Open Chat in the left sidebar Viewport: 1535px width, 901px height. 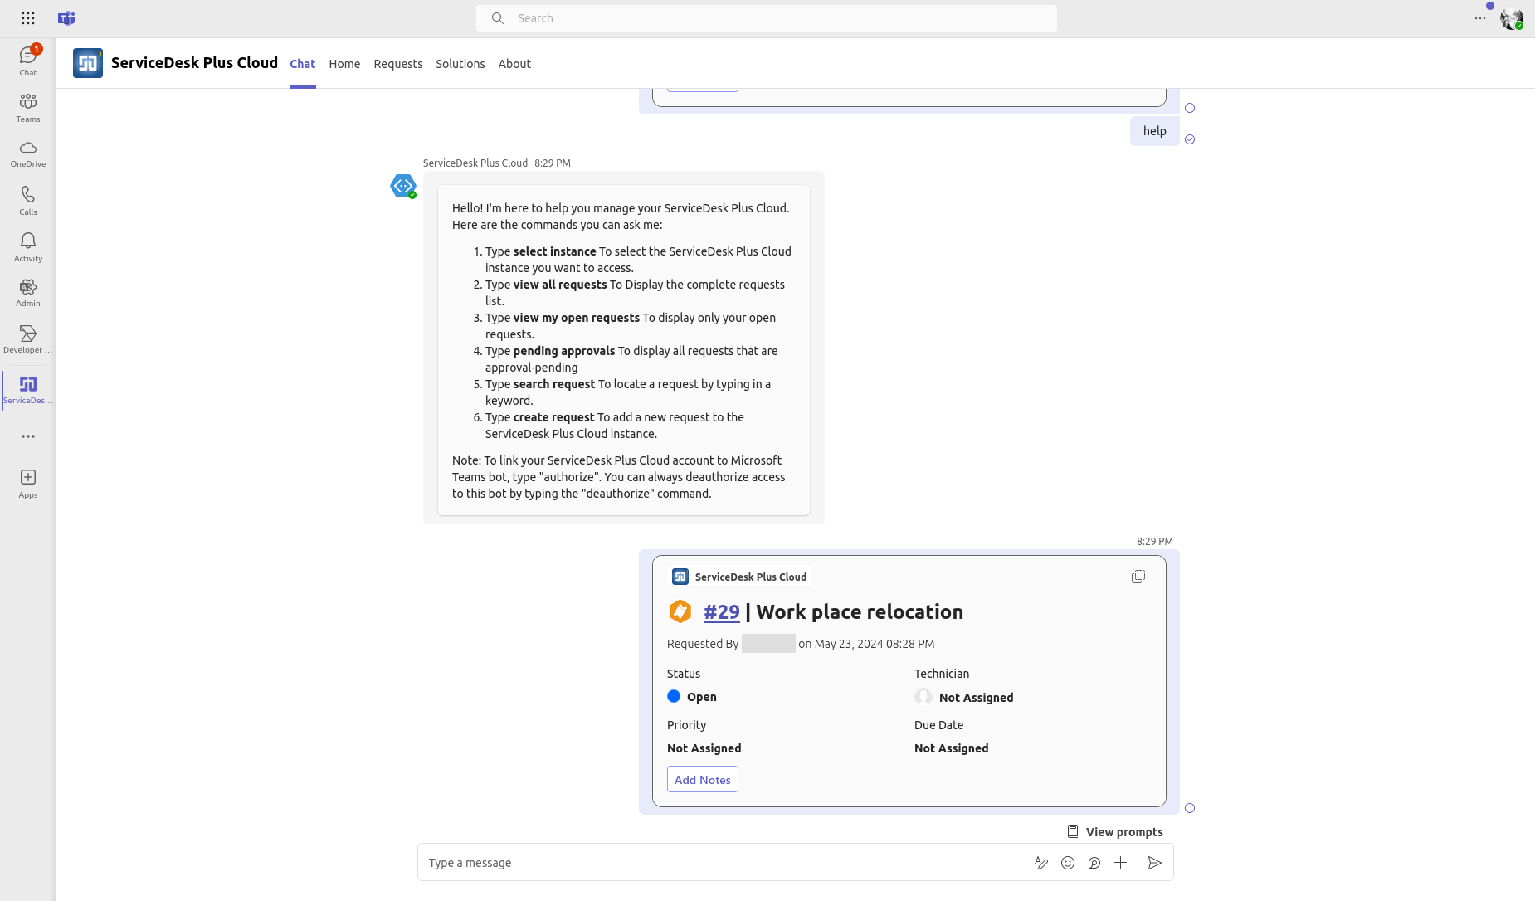coord(28,61)
